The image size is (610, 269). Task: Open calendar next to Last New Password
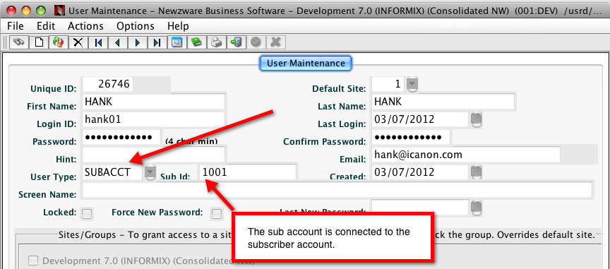tap(476, 208)
